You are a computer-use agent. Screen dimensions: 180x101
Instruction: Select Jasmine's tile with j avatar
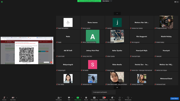pos(117,22)
